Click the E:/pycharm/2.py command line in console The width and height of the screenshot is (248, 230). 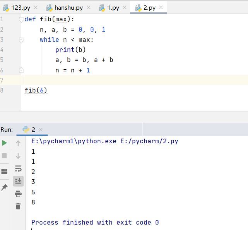coord(105,141)
